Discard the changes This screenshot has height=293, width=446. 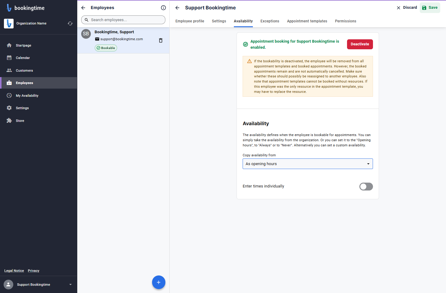(x=407, y=8)
